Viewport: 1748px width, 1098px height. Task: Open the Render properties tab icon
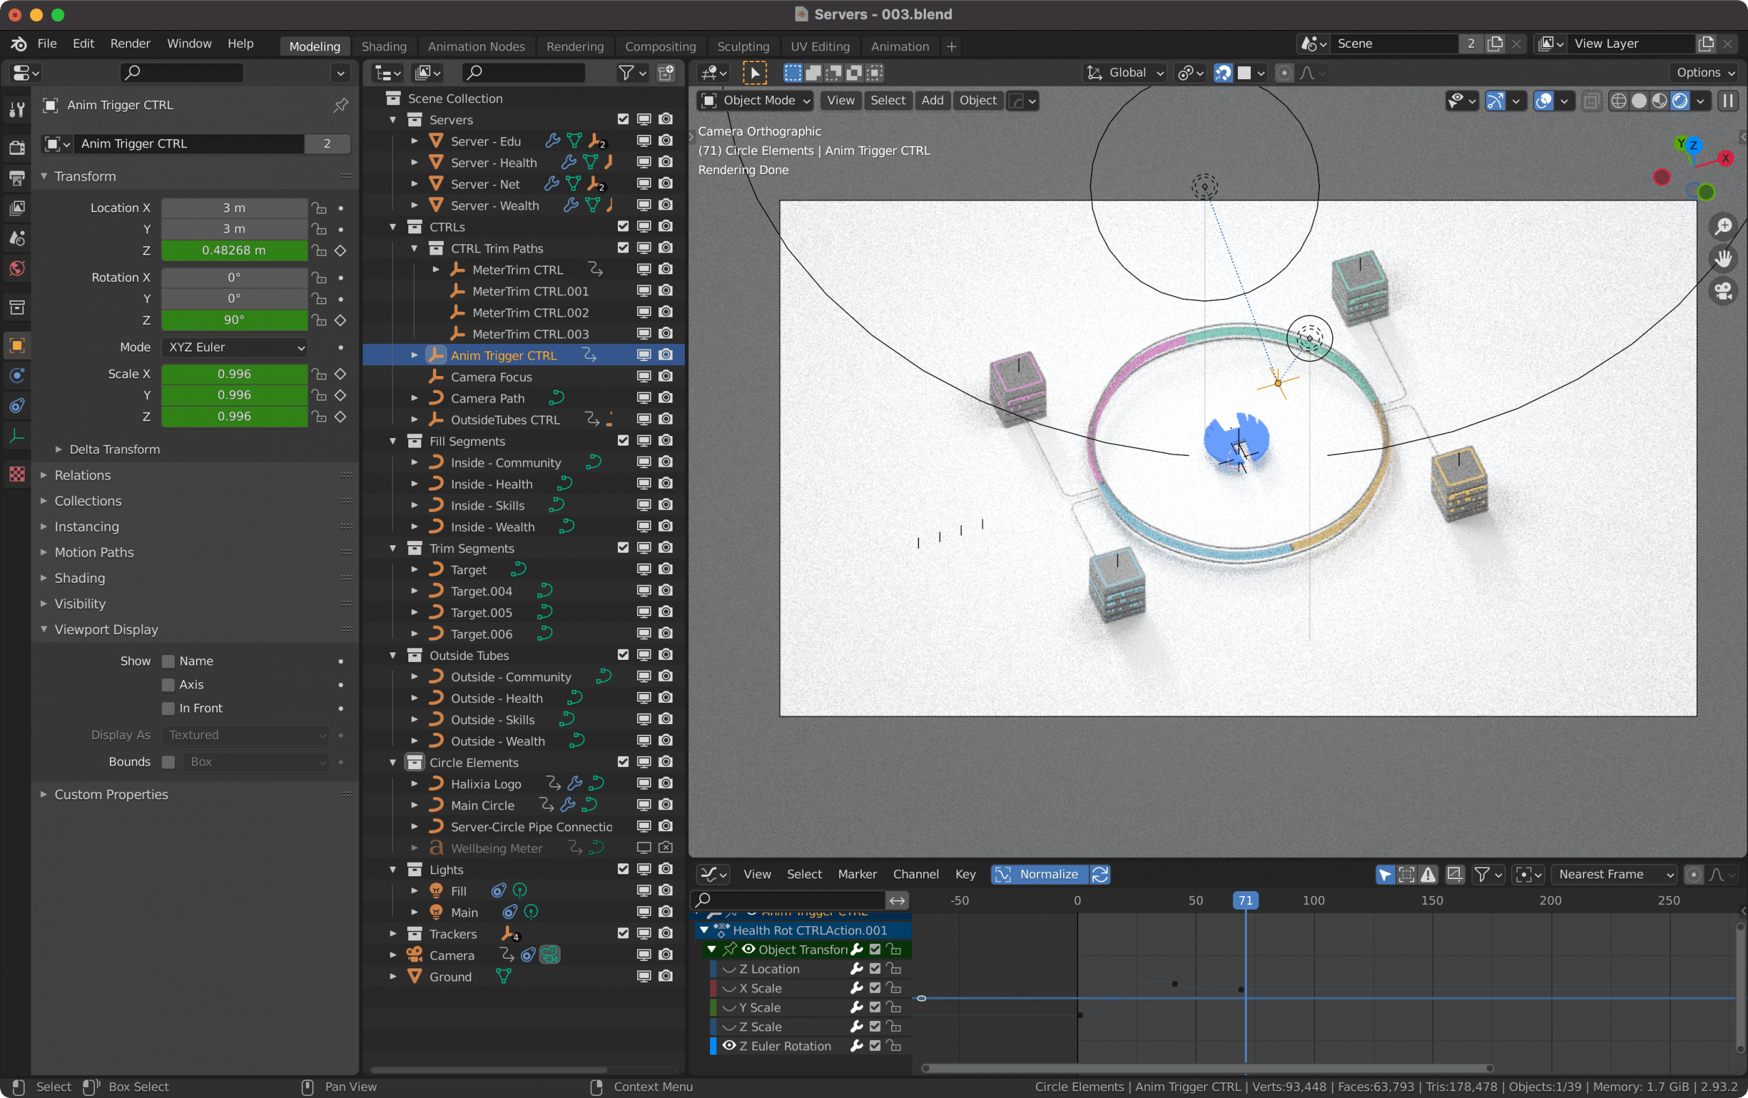pyautogui.click(x=16, y=148)
